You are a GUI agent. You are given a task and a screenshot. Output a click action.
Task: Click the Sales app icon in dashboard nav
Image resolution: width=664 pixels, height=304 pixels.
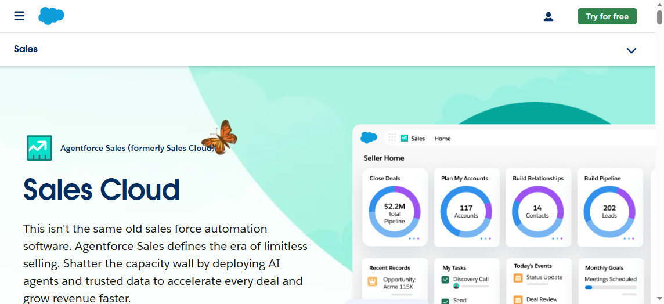(x=405, y=138)
